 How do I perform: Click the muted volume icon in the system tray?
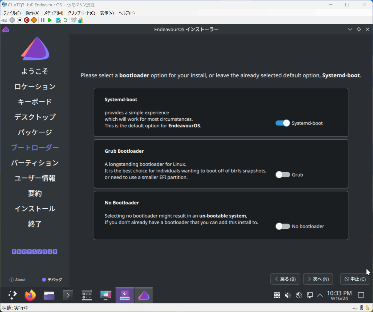pos(288,295)
